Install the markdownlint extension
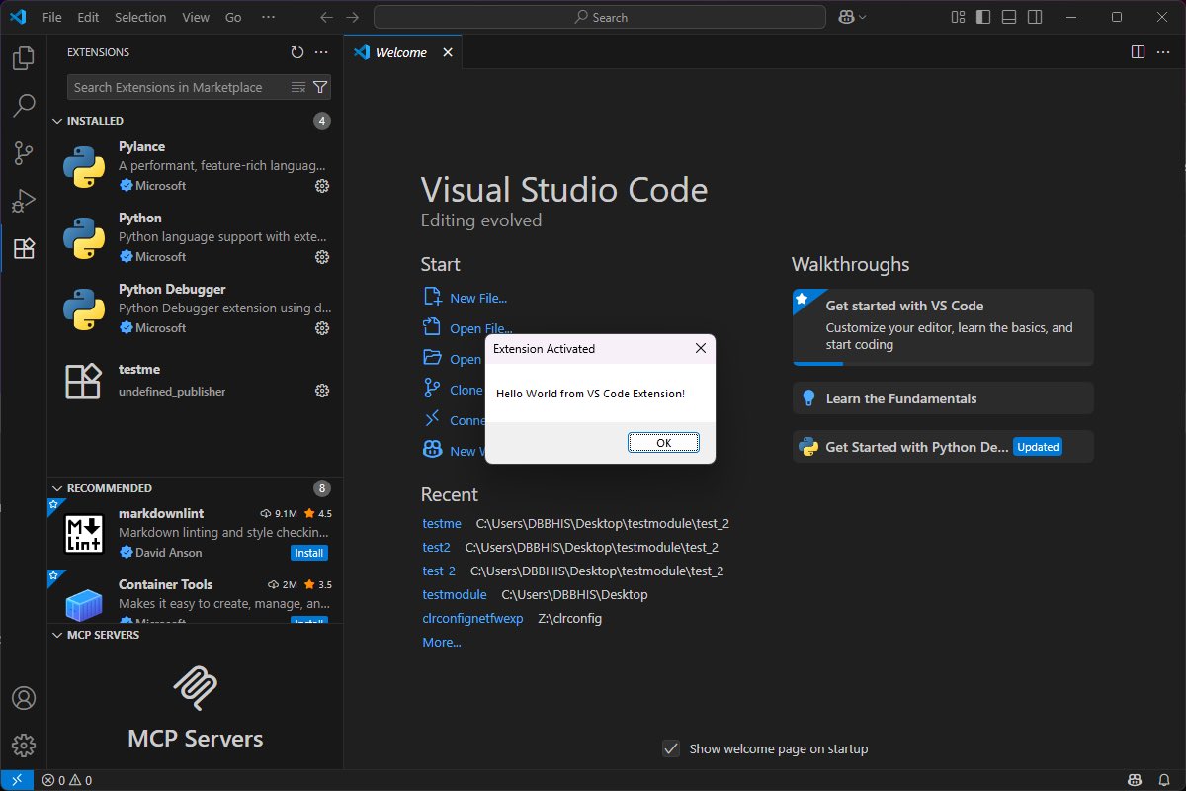The image size is (1186, 791). coord(309,553)
